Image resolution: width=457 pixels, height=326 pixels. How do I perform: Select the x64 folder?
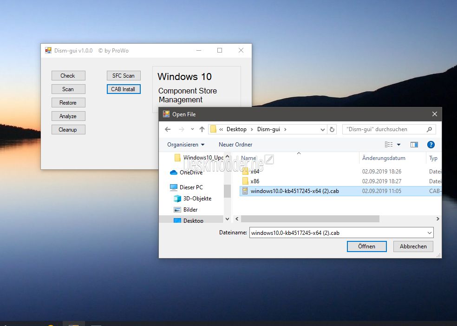click(x=255, y=171)
